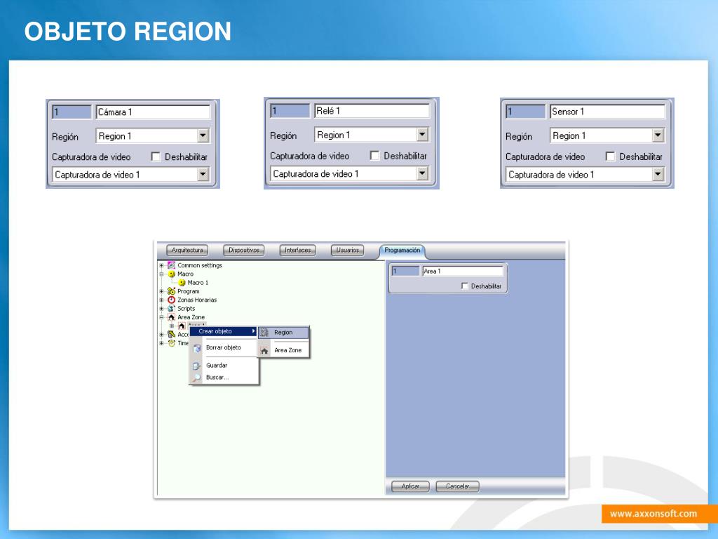This screenshot has height=539, width=718.
Task: Toggle Deshabilitar checkbox in Cámara 1 panel
Action: click(156, 157)
